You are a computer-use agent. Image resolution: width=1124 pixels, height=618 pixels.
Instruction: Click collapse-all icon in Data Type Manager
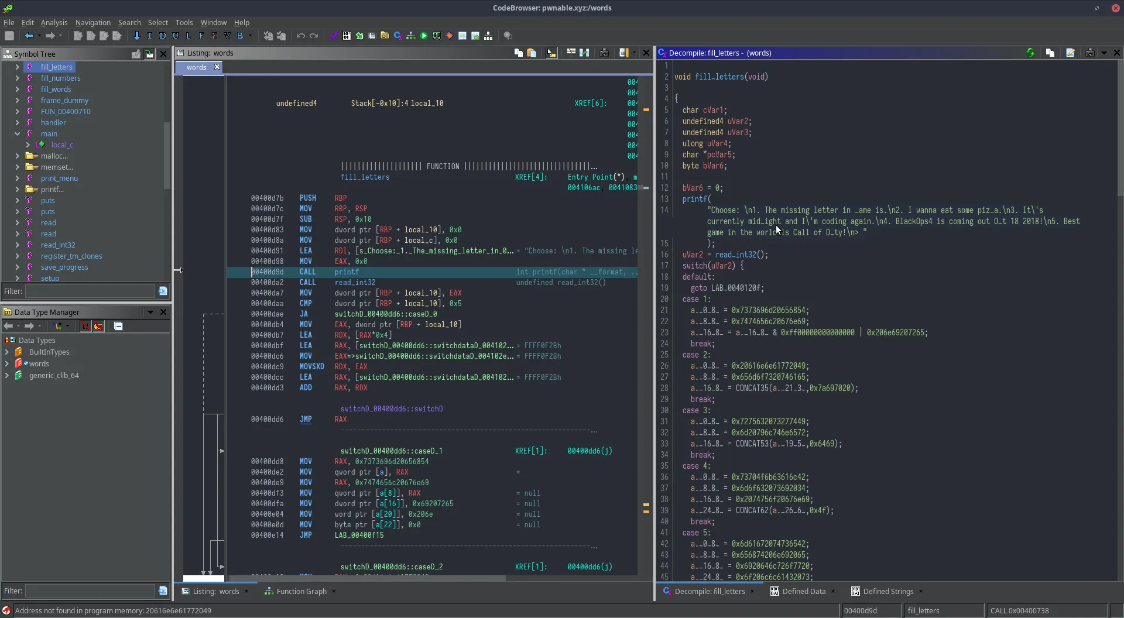click(x=118, y=326)
